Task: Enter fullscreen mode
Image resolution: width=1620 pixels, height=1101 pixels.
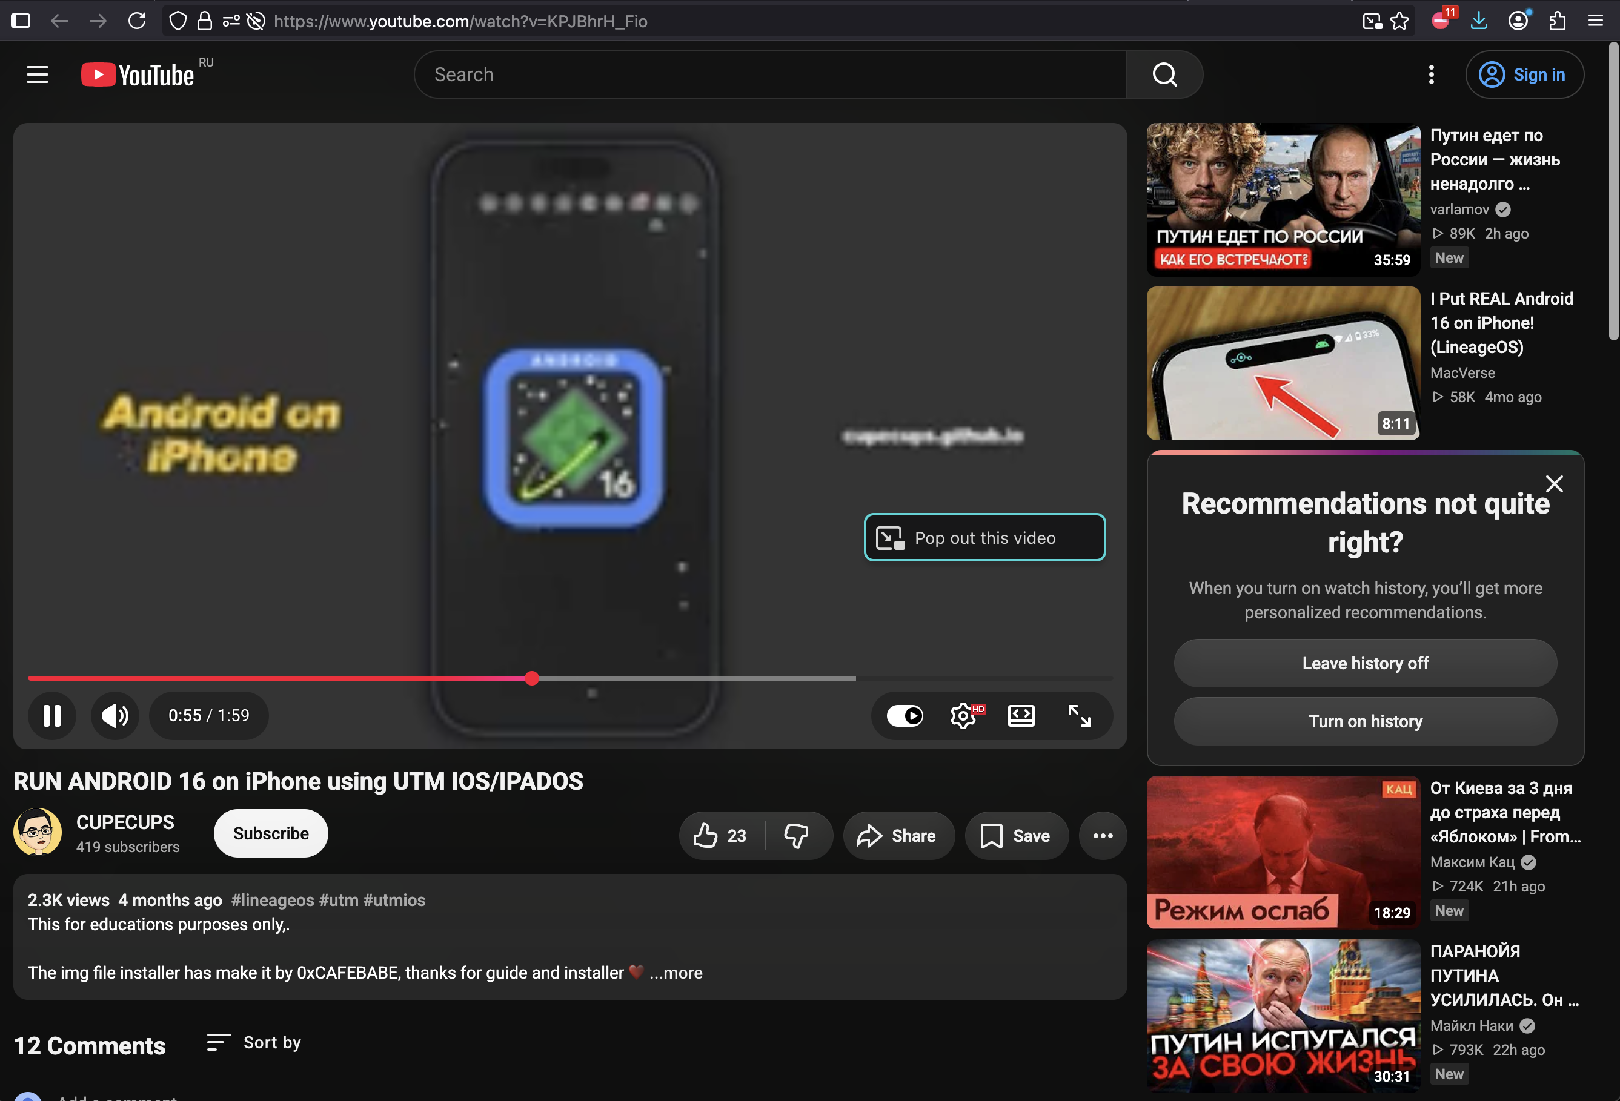Action: point(1079,716)
